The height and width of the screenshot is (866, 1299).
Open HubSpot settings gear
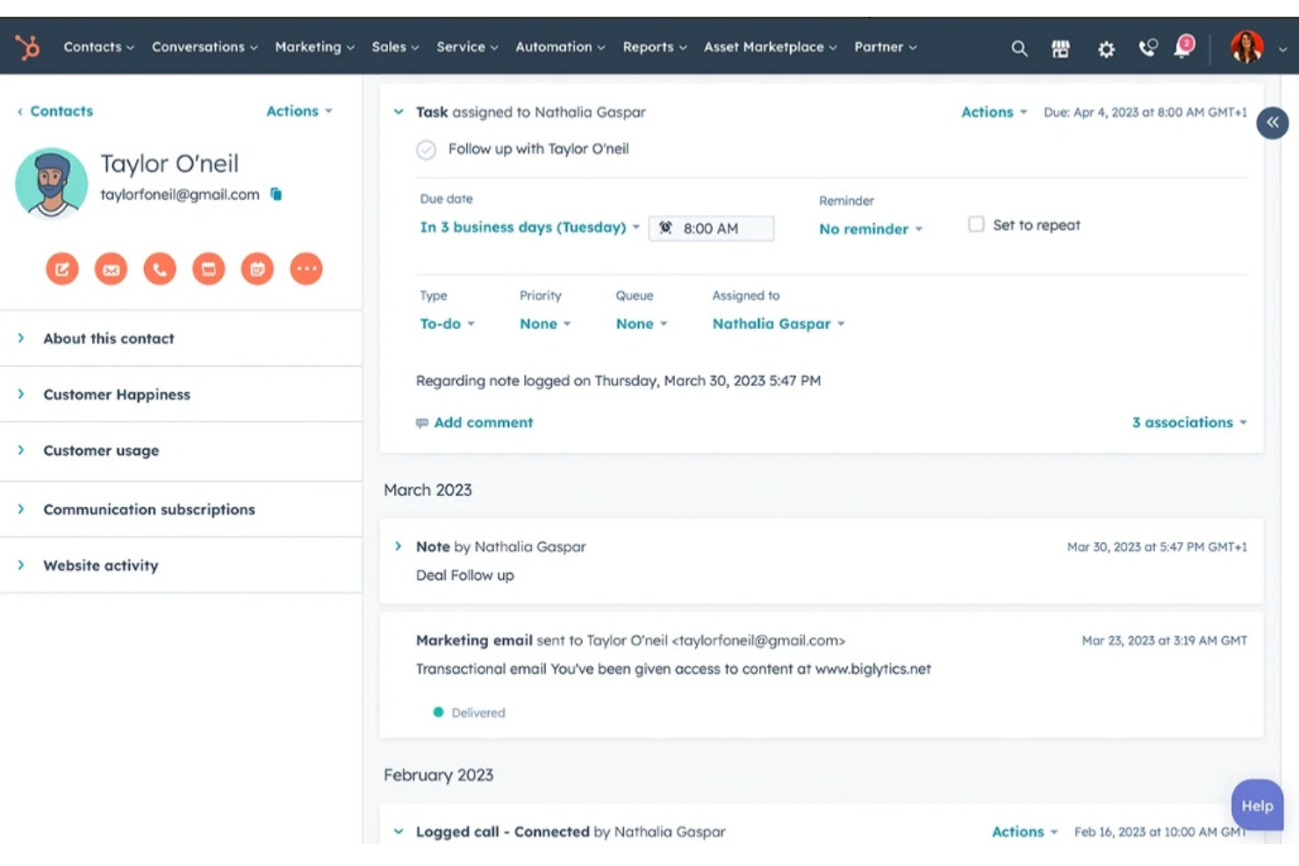click(x=1106, y=48)
